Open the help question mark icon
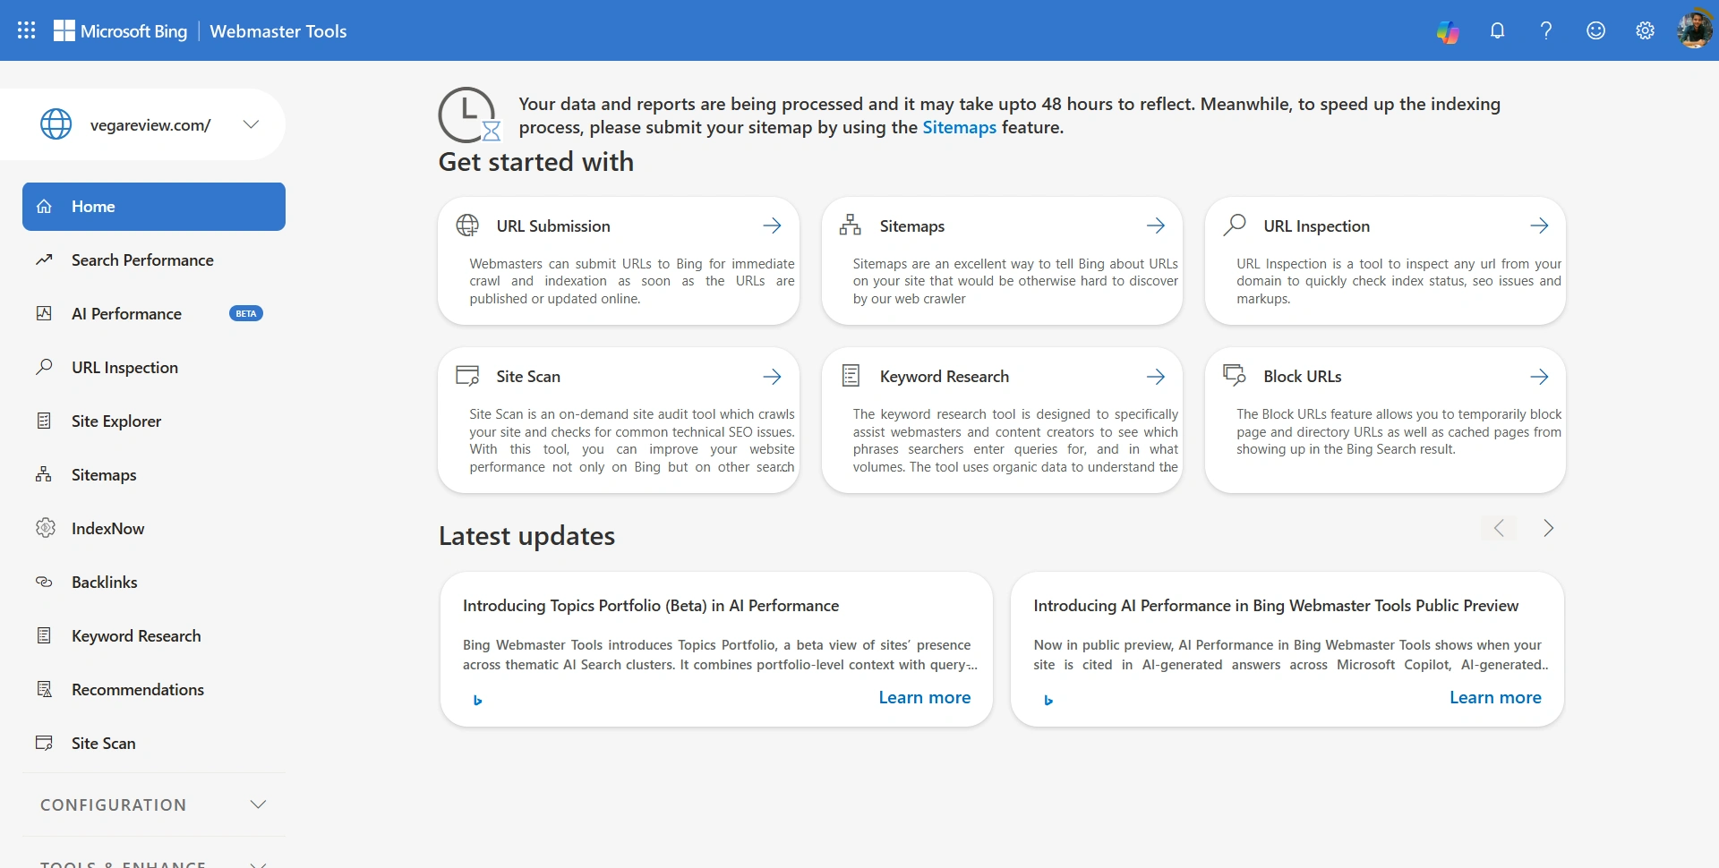Screen dimensions: 1719x868 pos(1546,30)
